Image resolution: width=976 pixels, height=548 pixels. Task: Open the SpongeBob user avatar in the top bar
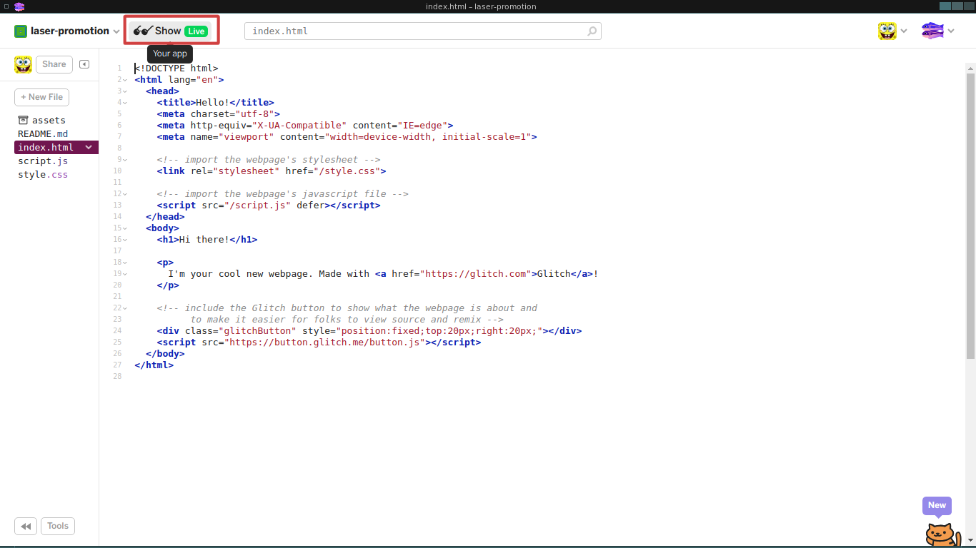tap(887, 31)
